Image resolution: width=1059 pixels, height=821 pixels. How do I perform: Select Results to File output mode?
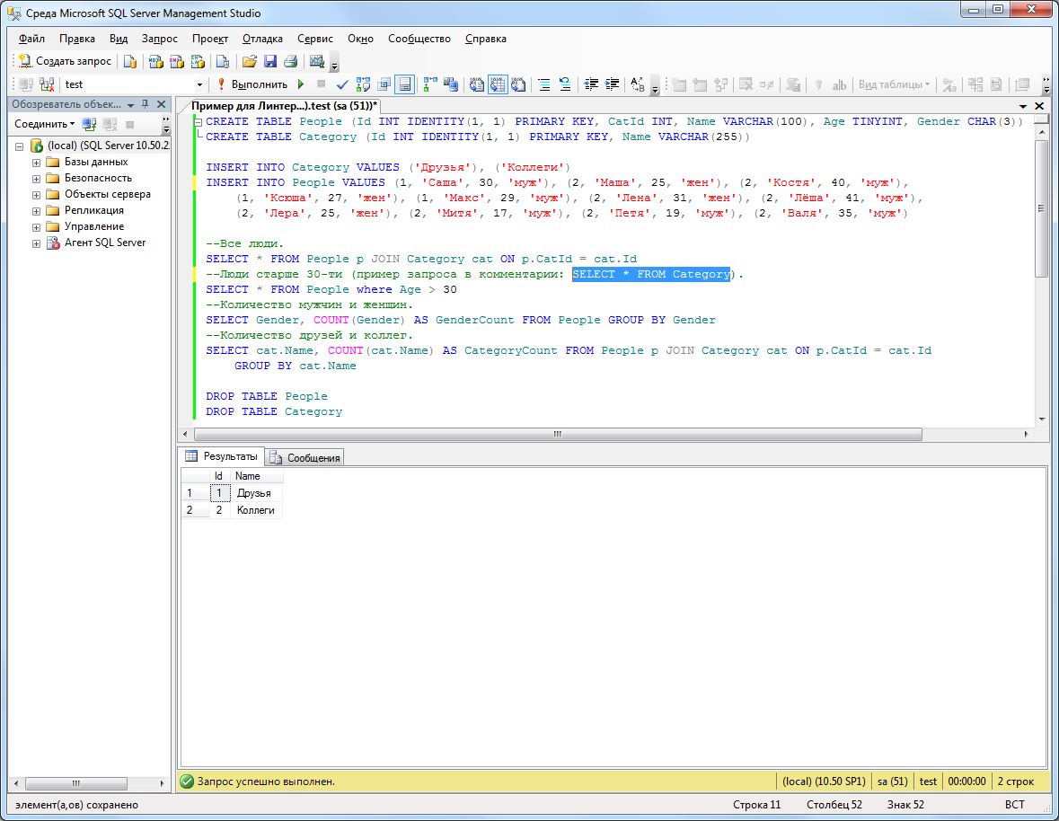coord(518,84)
